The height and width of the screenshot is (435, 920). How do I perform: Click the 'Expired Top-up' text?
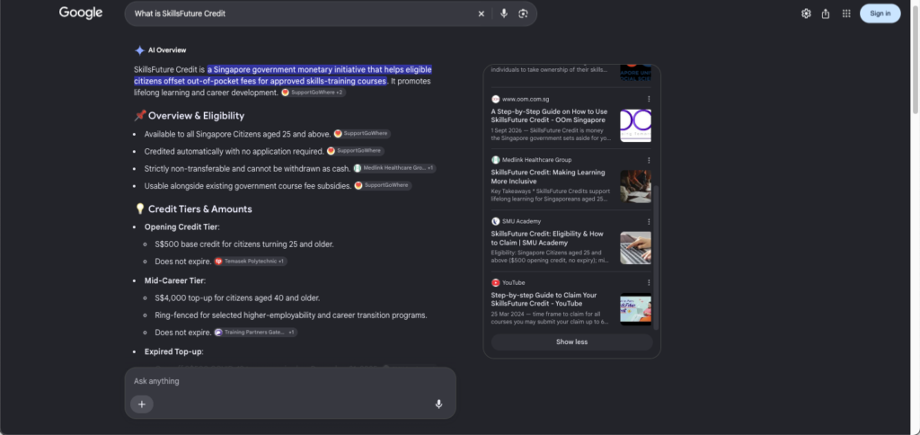pos(173,352)
